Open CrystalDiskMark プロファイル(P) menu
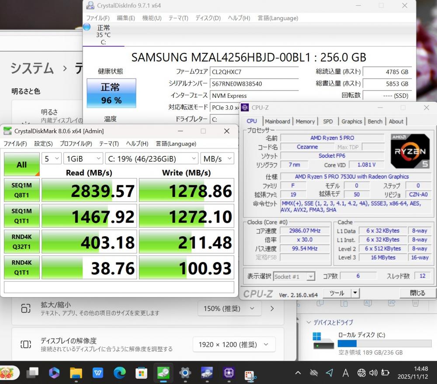This screenshot has width=437, height=384. pyautogui.click(x=76, y=144)
